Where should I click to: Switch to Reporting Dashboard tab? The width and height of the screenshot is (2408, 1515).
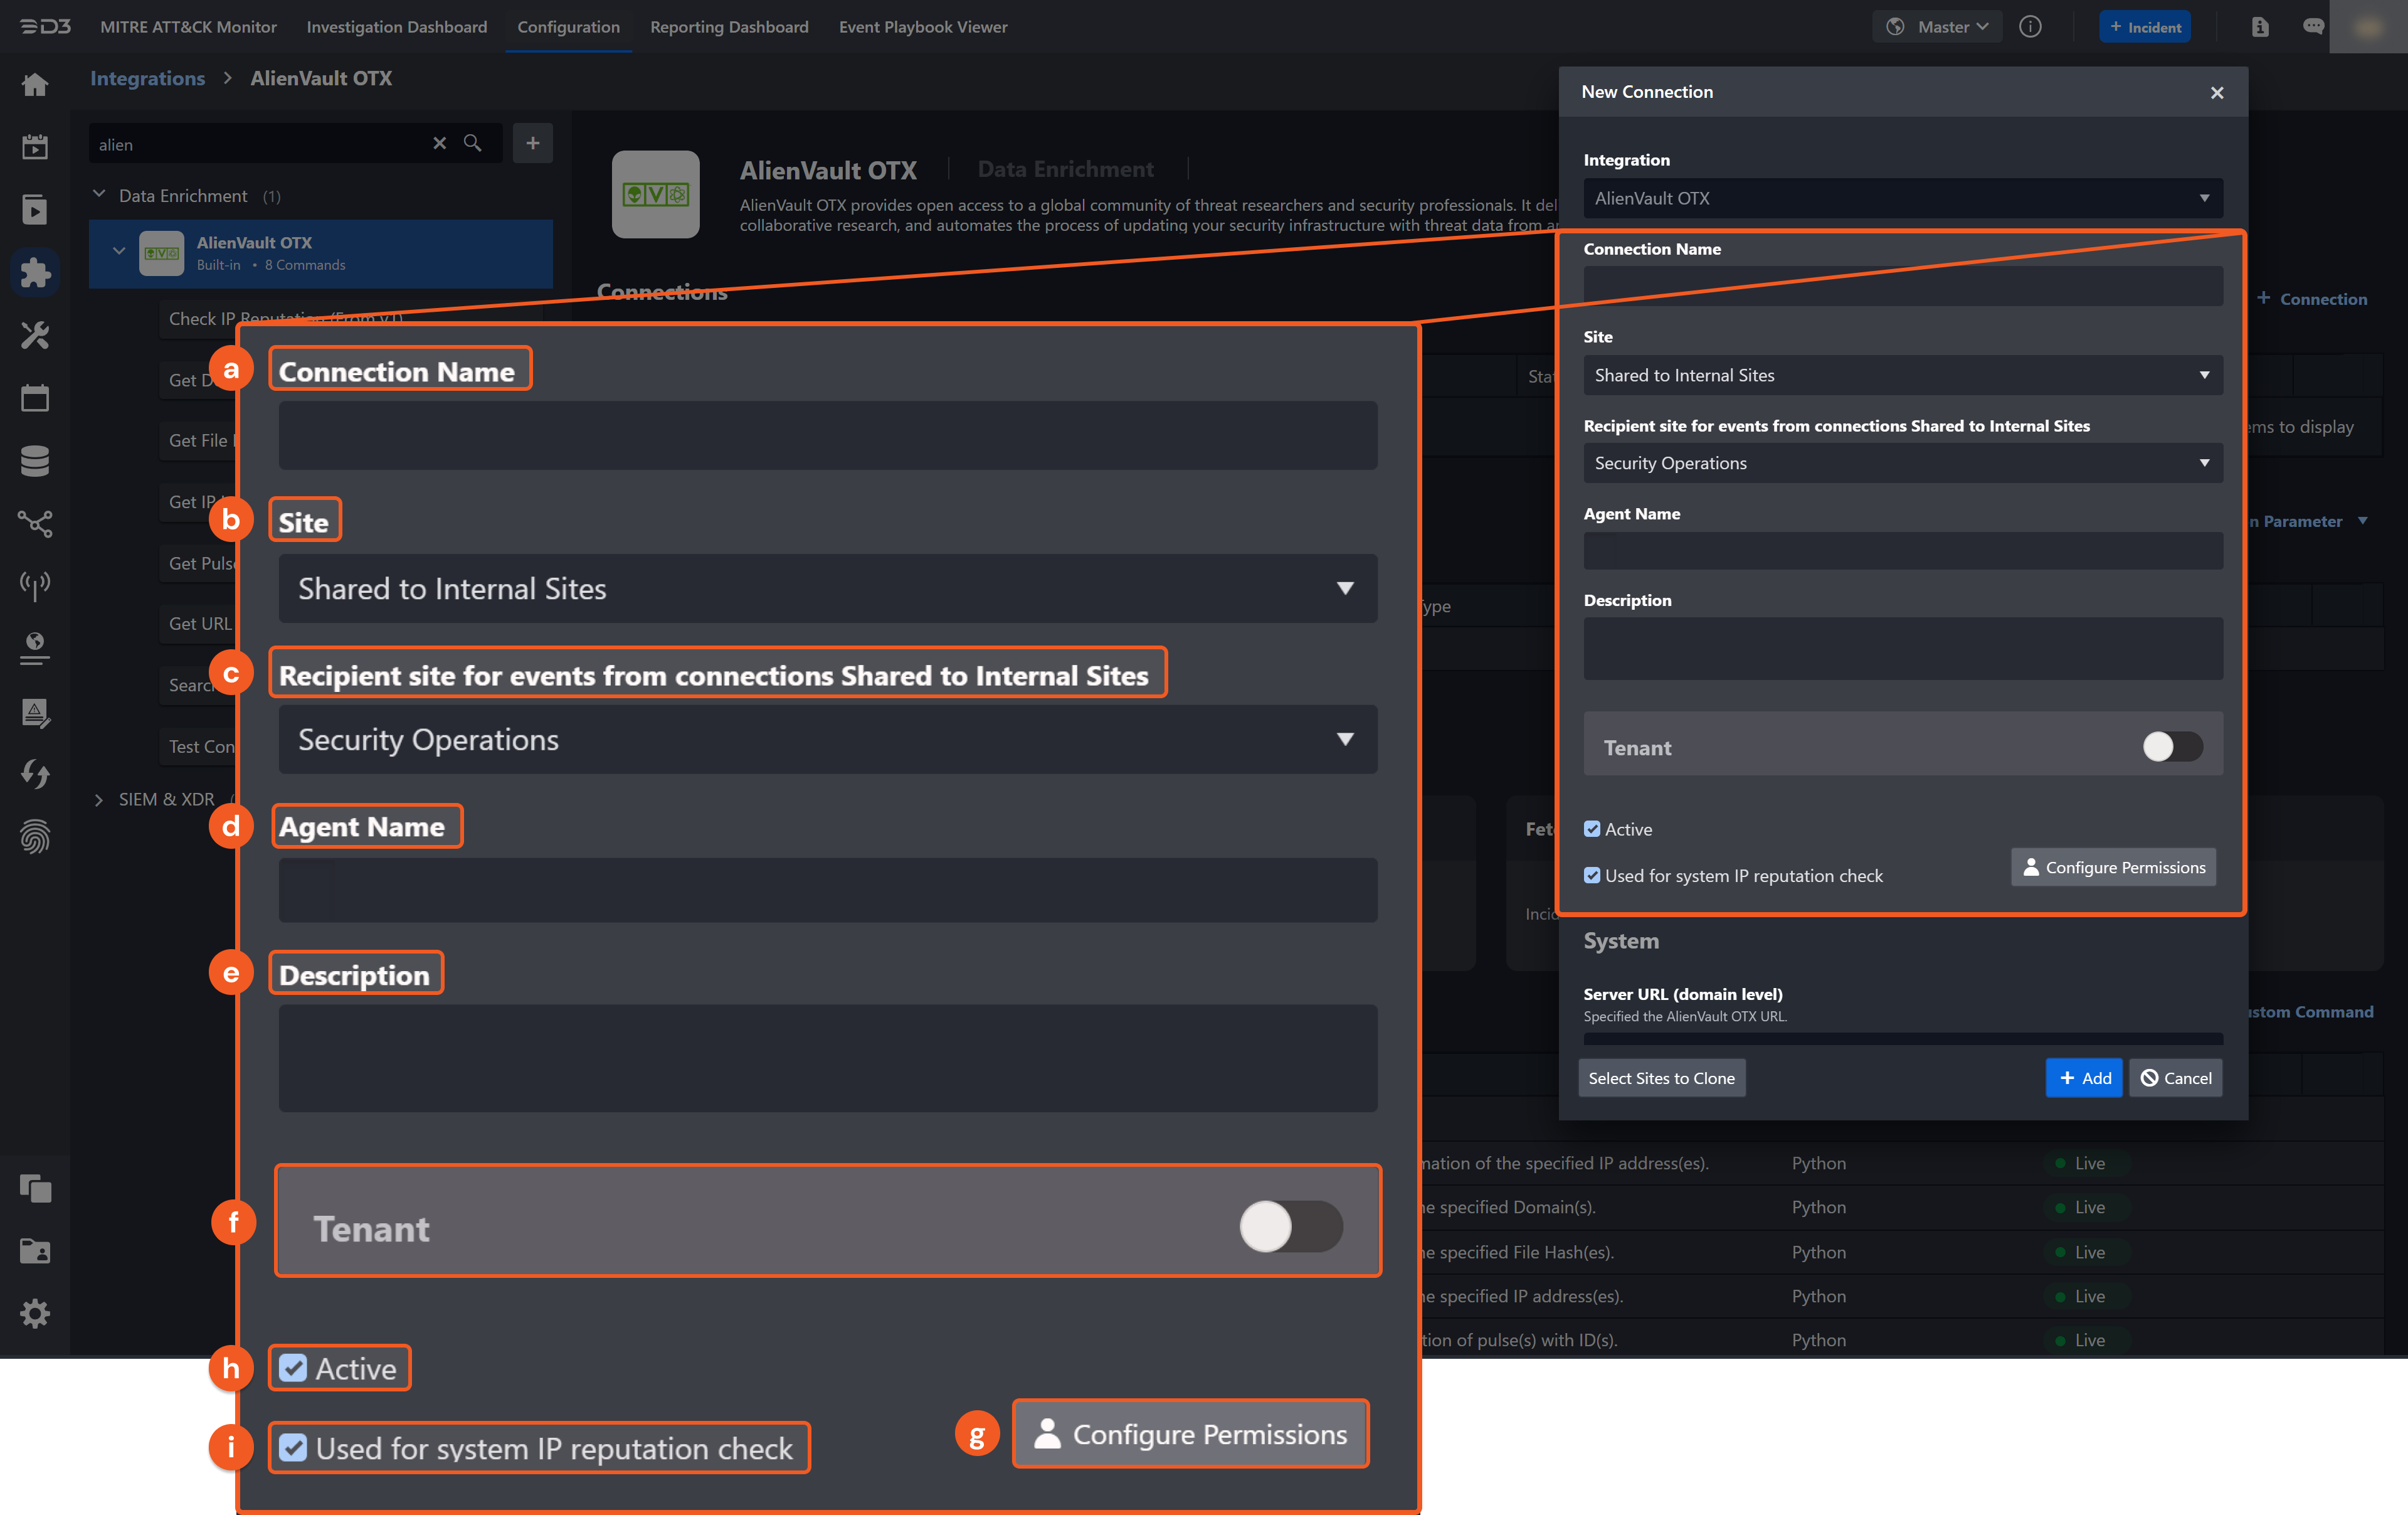pyautogui.click(x=729, y=27)
